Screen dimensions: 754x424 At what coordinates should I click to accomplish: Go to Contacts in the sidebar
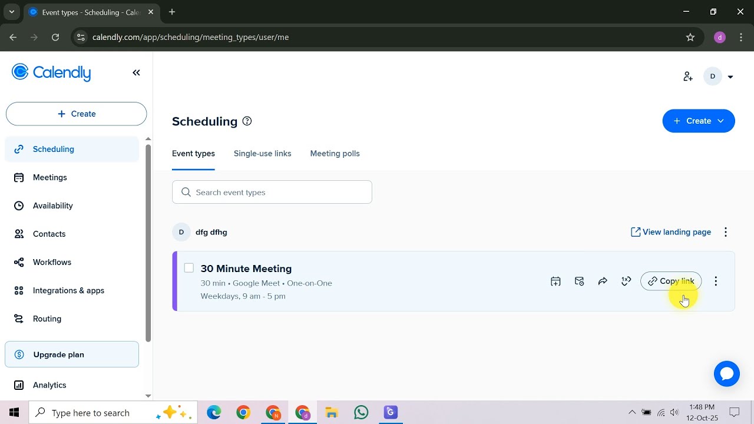tap(72, 234)
